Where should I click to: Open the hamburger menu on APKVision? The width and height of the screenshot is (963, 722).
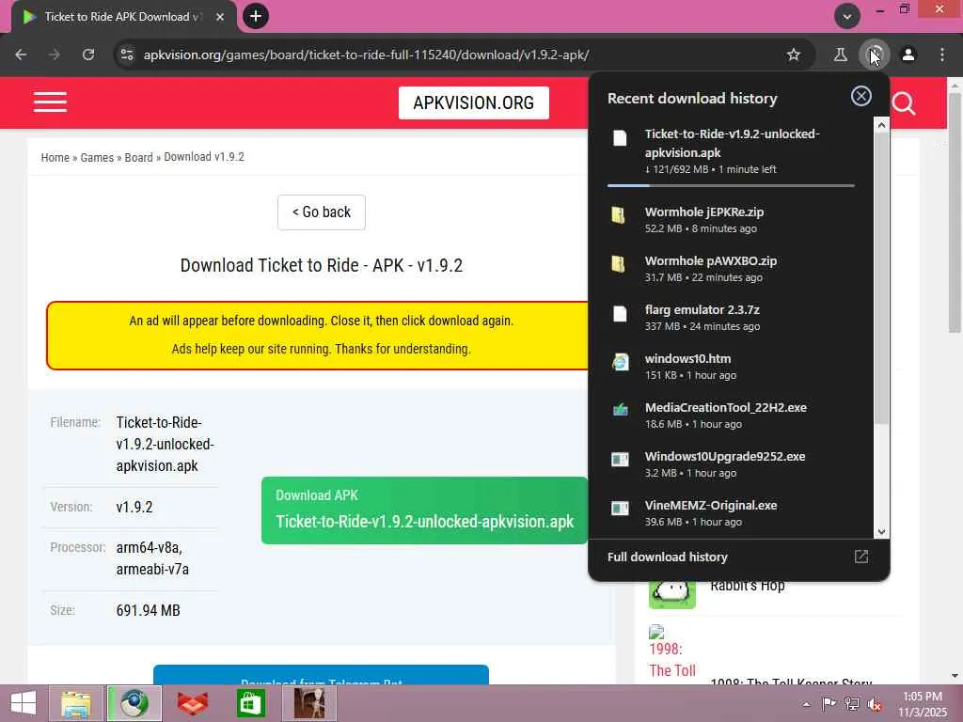coord(51,102)
